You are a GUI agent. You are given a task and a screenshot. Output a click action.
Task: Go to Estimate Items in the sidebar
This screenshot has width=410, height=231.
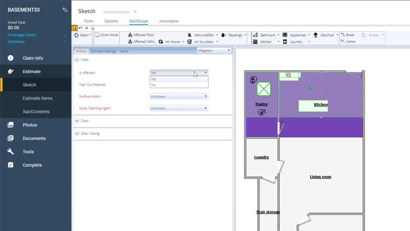37,98
